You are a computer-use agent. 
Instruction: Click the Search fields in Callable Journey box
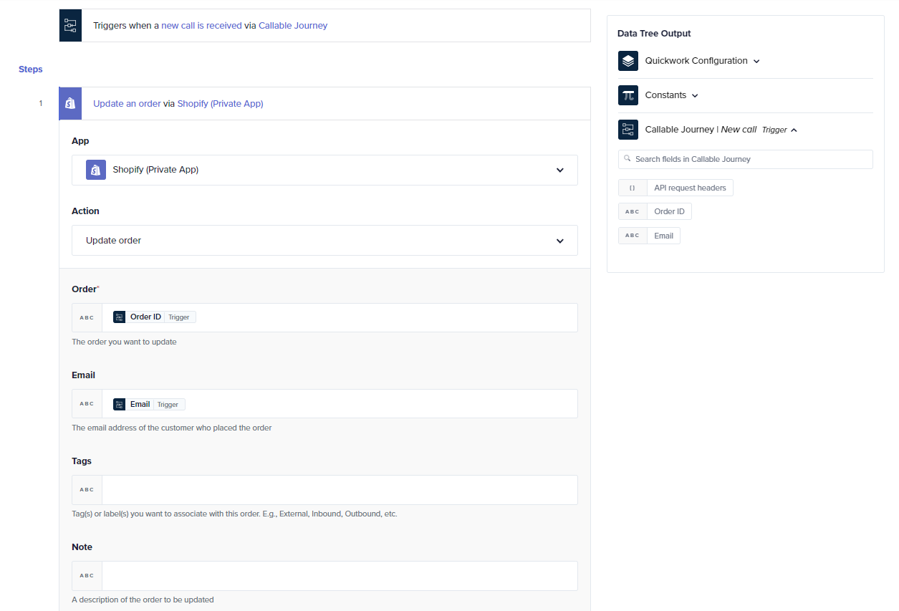745,159
